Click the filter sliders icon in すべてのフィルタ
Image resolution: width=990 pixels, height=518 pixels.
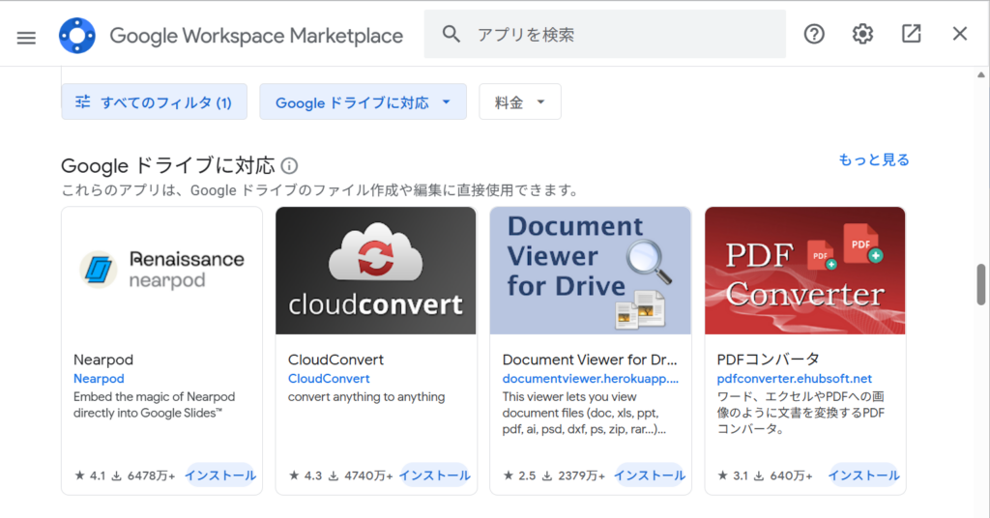tap(83, 101)
